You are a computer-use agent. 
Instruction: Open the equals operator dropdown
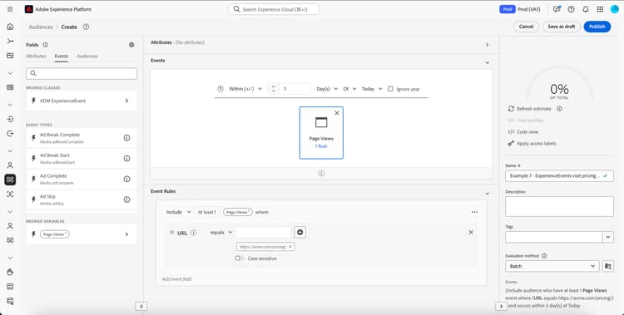(x=221, y=232)
